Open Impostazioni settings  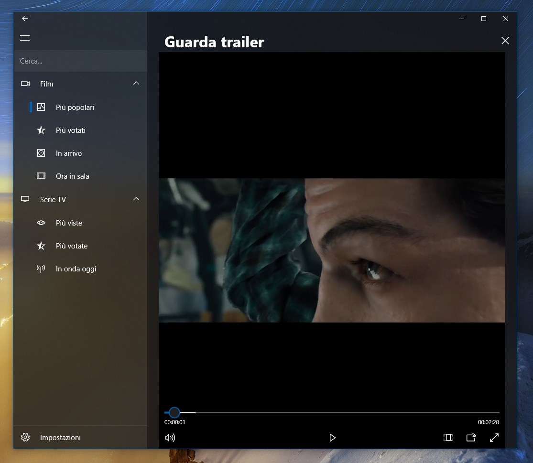point(61,438)
